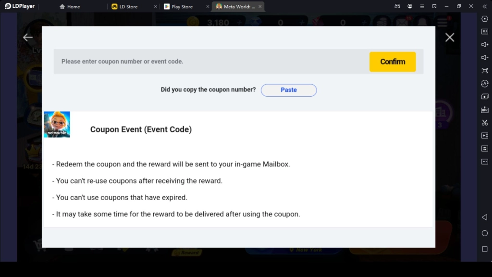Click the back arrow in coupon dialog
492x277 pixels.
point(27,38)
